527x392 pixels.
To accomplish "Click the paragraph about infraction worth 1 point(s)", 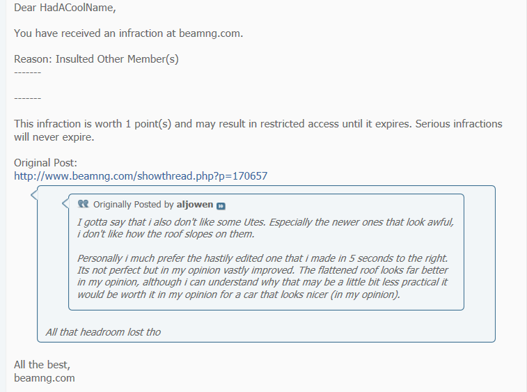I will coord(258,130).
